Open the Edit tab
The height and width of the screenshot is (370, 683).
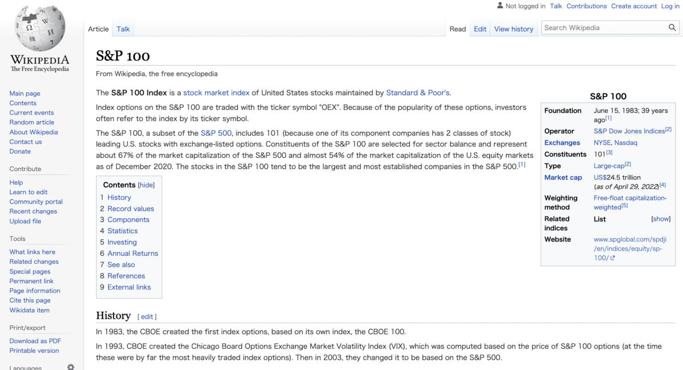tap(480, 29)
